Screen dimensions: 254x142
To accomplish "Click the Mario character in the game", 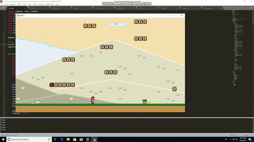I will (92, 100).
